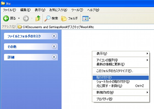
Task: Open the ファイル(F) menu
Action: click(x=9, y=10)
